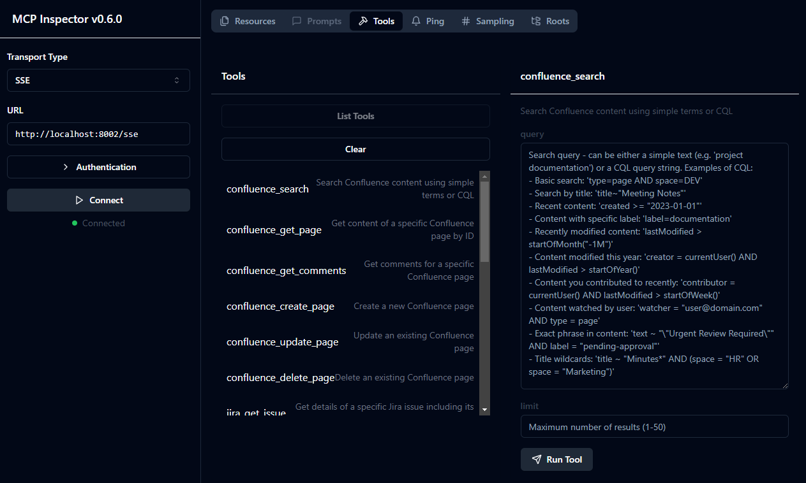Click the MCP Inspector v0.6.0 title
The width and height of the screenshot is (806, 483).
click(67, 19)
